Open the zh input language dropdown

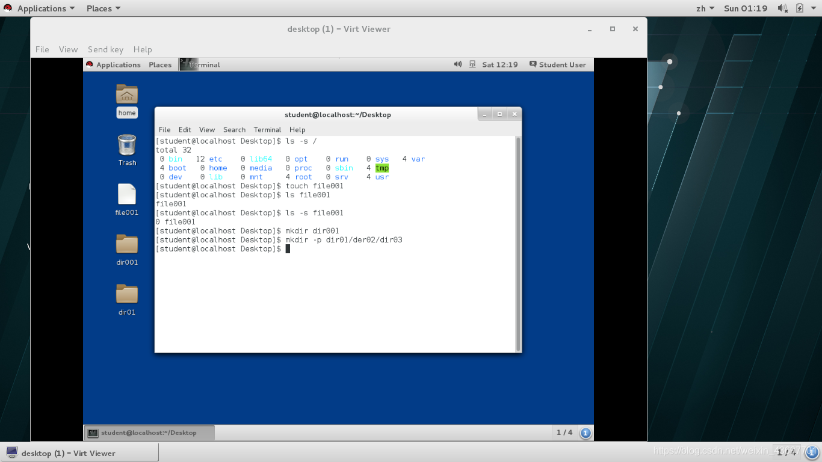[705, 8]
